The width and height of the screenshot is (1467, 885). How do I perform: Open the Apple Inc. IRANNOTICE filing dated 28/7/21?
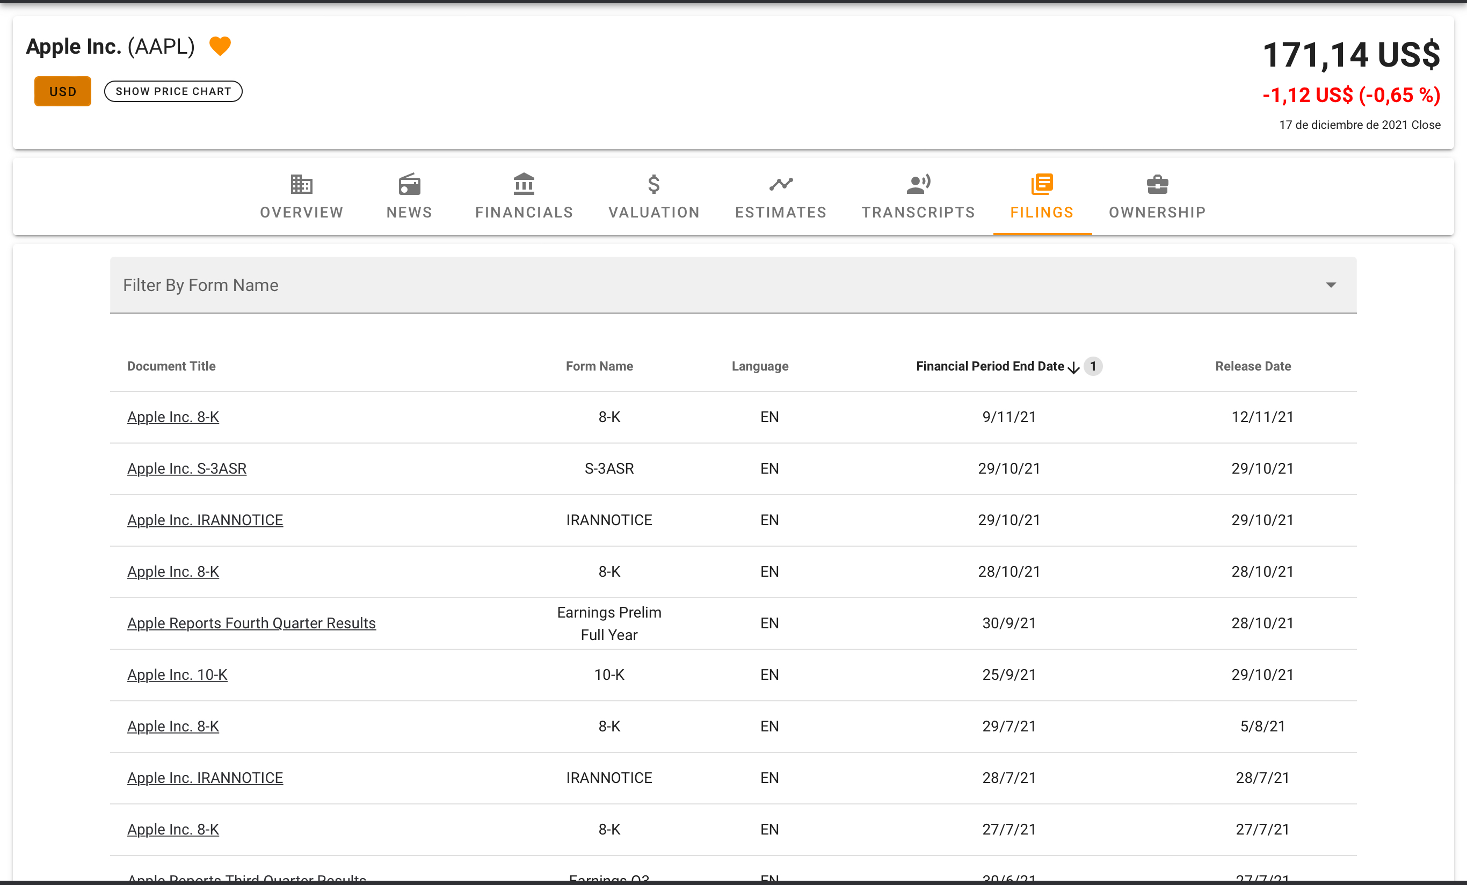pyautogui.click(x=205, y=778)
